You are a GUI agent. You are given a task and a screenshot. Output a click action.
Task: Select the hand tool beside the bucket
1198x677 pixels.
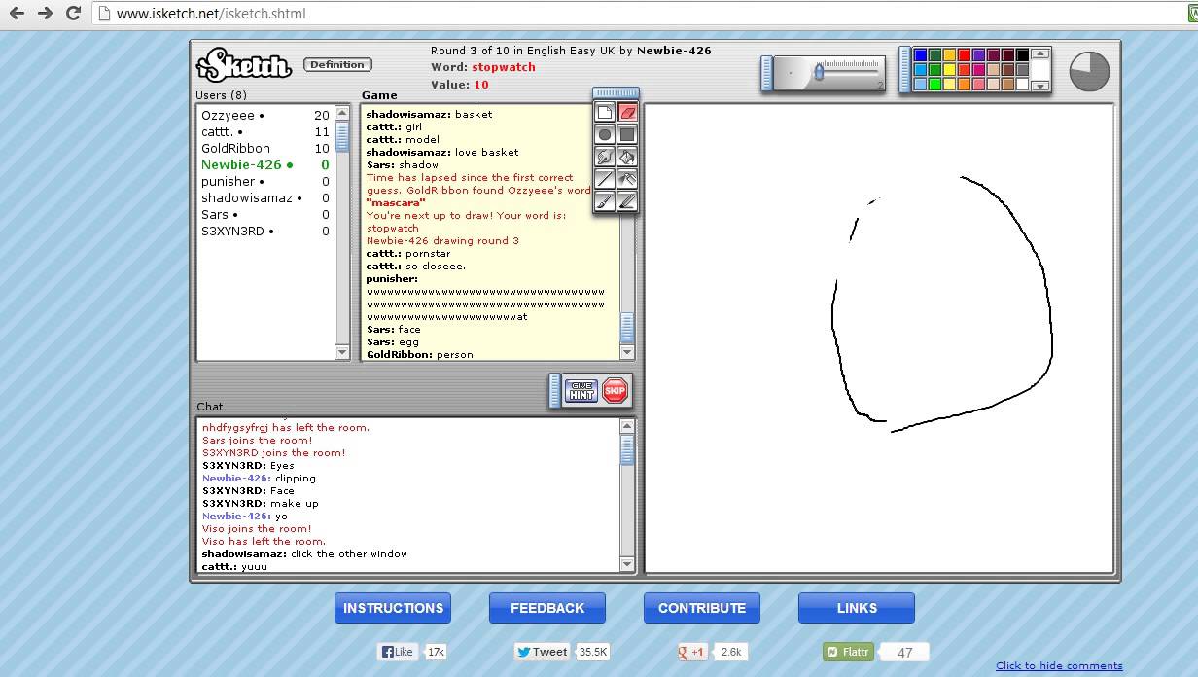605,157
